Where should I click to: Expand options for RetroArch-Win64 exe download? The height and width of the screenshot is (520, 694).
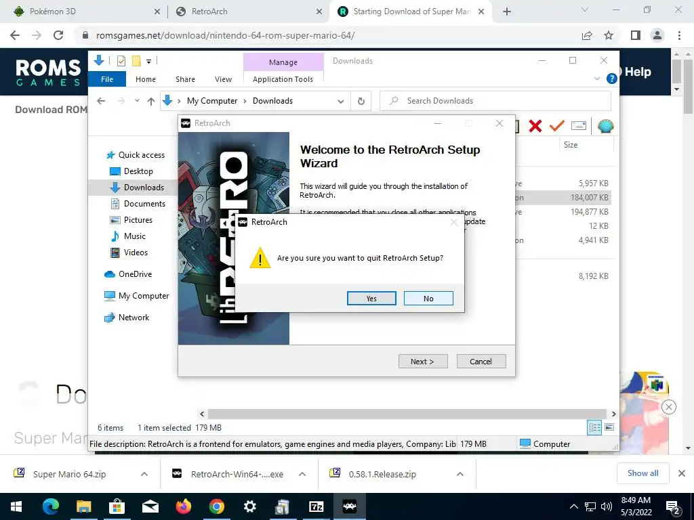[x=302, y=474]
